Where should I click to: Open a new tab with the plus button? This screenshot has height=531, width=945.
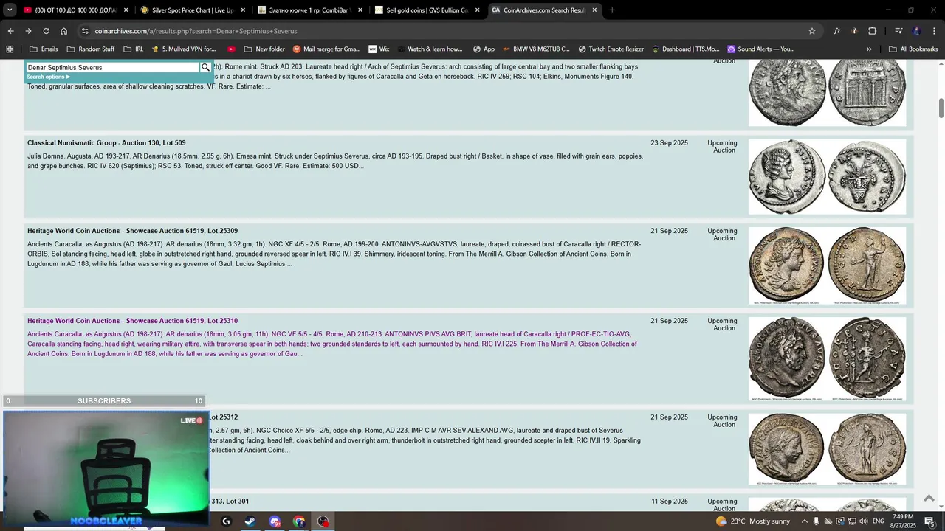coord(612,10)
